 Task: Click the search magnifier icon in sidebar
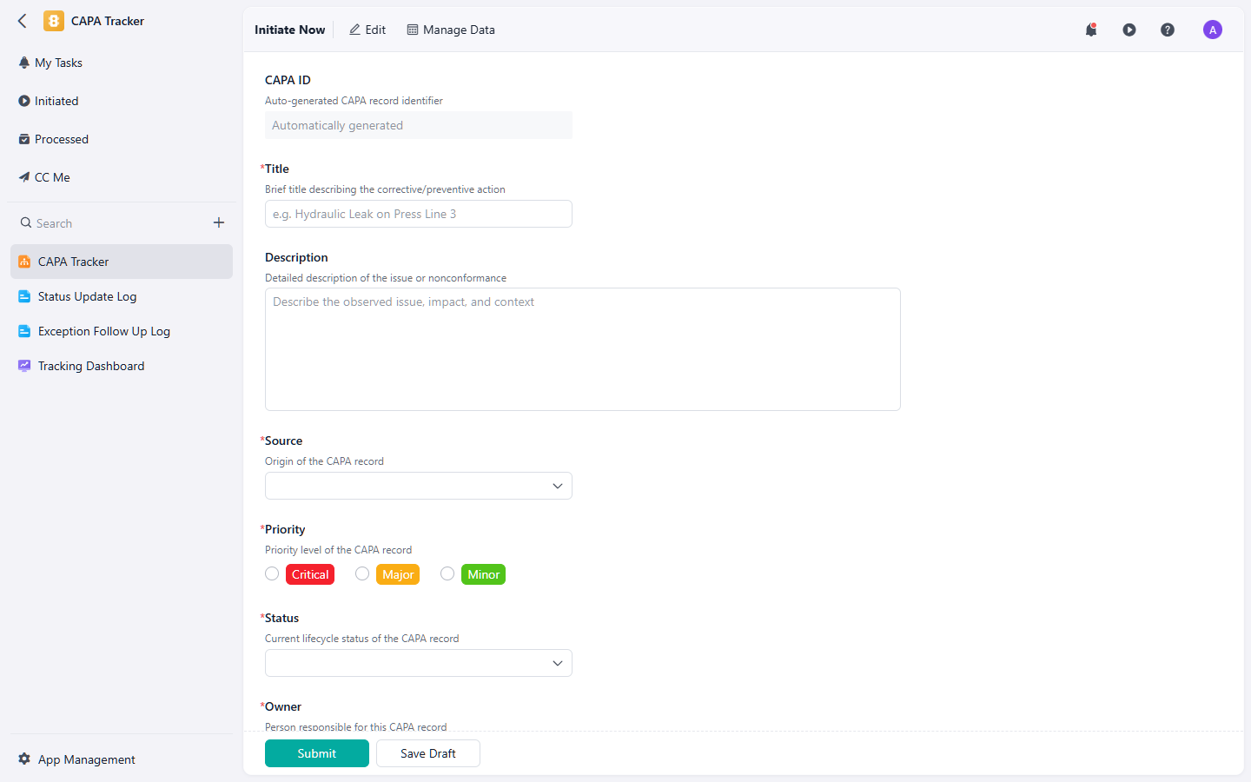(26, 223)
